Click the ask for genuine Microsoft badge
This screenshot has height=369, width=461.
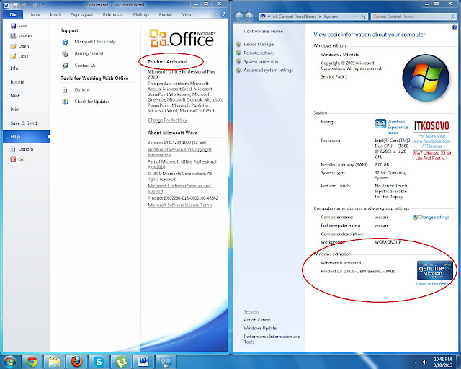(x=434, y=270)
